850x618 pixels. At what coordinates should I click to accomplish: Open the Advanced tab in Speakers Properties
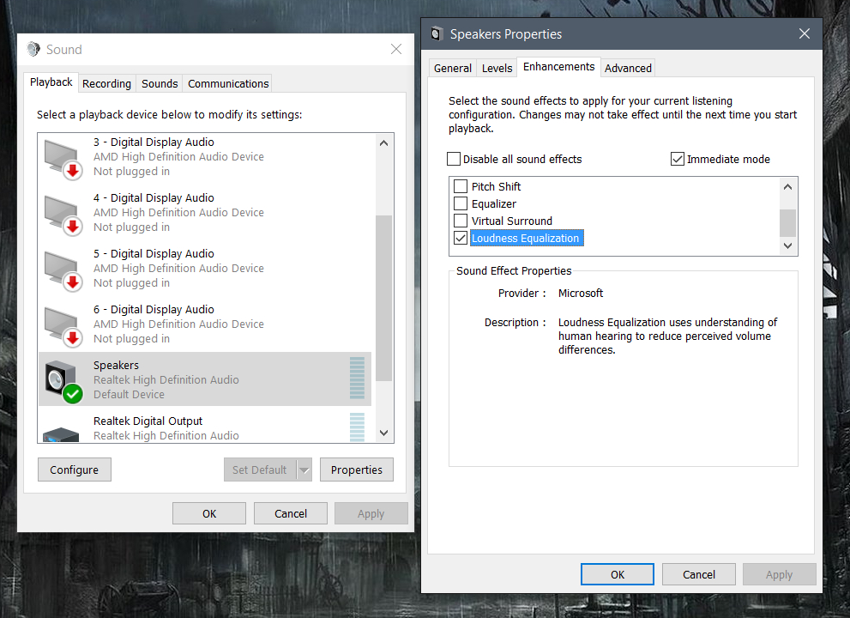[x=628, y=68]
